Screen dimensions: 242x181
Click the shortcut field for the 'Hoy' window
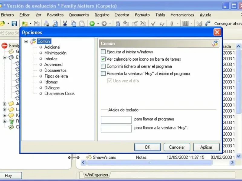pos(116,129)
